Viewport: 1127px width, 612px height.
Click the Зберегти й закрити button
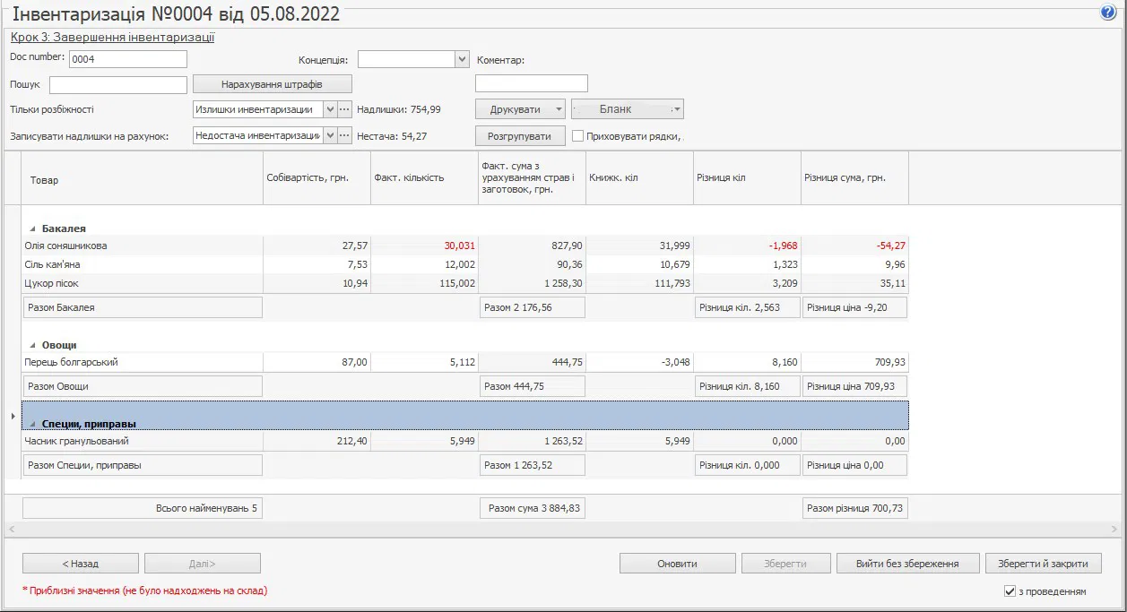[1043, 564]
